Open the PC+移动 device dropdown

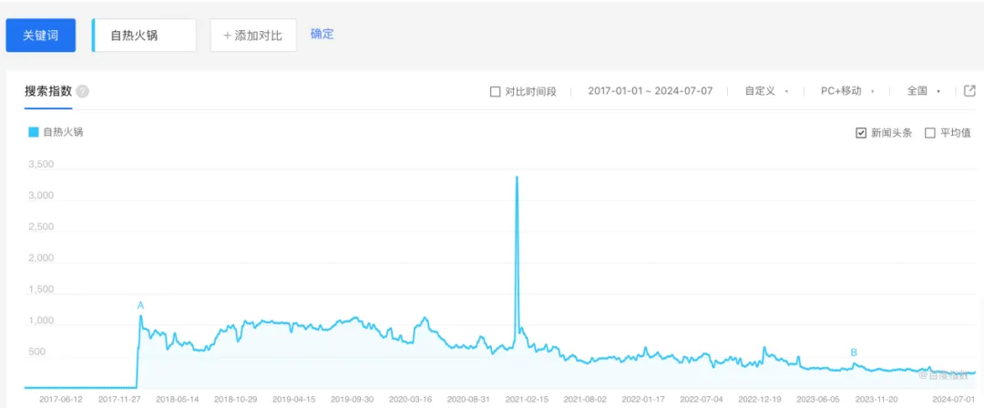click(x=846, y=91)
